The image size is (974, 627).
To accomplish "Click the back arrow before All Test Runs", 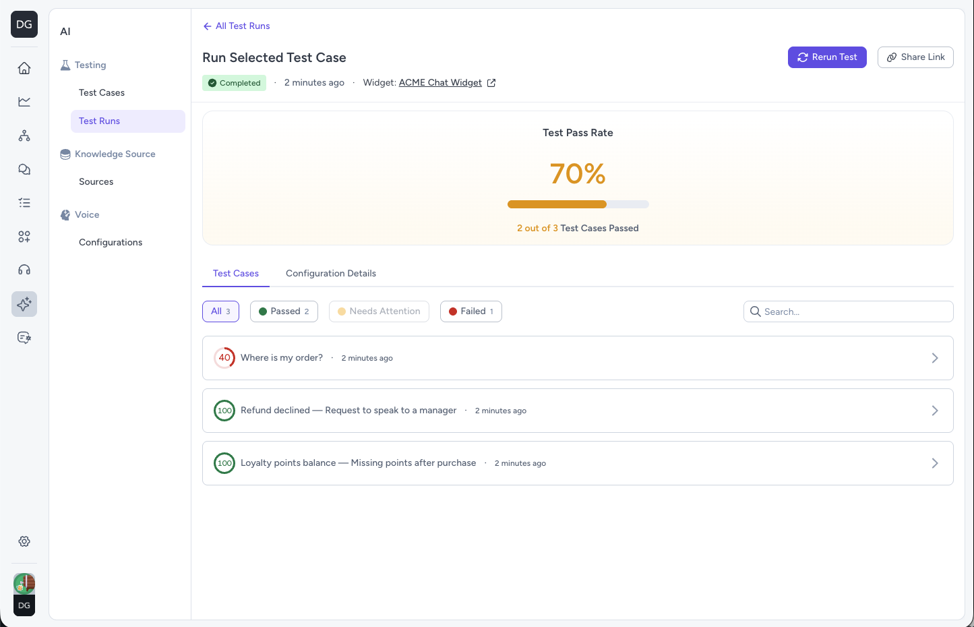I will pos(207,26).
